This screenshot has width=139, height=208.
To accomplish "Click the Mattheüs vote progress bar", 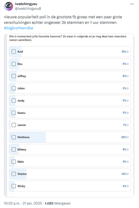I will click(27, 137).
